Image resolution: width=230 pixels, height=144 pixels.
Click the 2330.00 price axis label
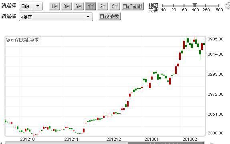coord(216,133)
